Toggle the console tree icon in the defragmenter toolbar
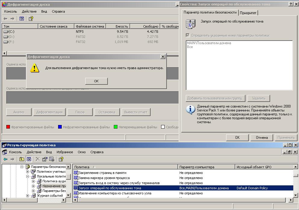Image resolution: width=299 pixels, height=210 pixels. coord(22,19)
